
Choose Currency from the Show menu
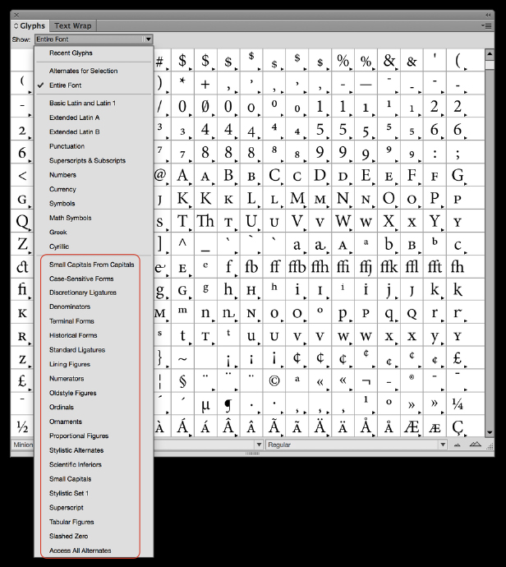(x=94, y=189)
